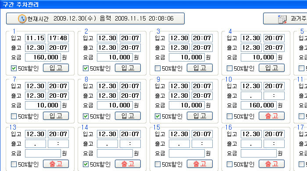Click empty 출고 date field in slot 10
307x171 pixels.
pos(251,96)
